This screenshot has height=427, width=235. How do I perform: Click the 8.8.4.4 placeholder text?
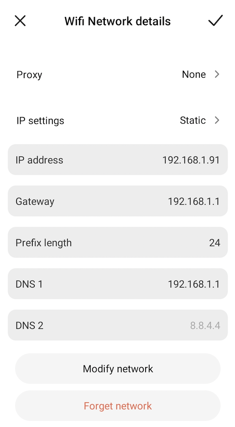coord(205,326)
